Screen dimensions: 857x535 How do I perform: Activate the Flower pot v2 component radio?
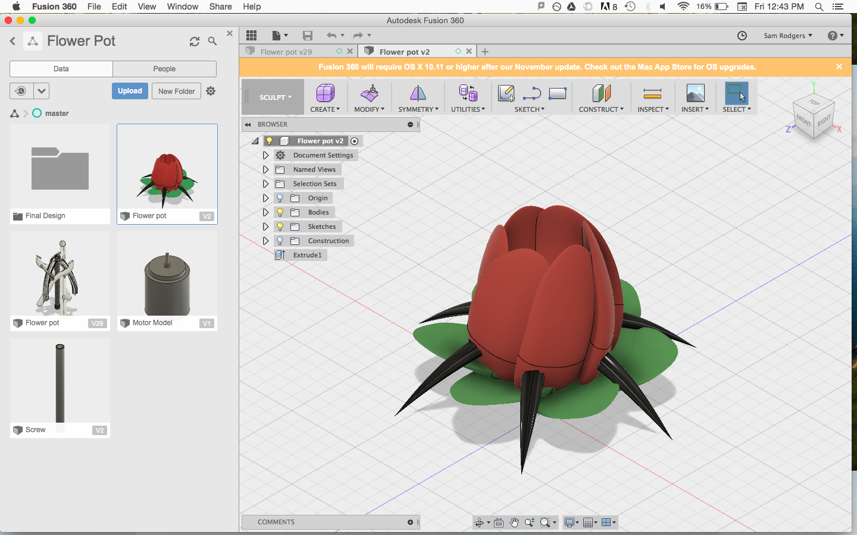[x=355, y=141]
